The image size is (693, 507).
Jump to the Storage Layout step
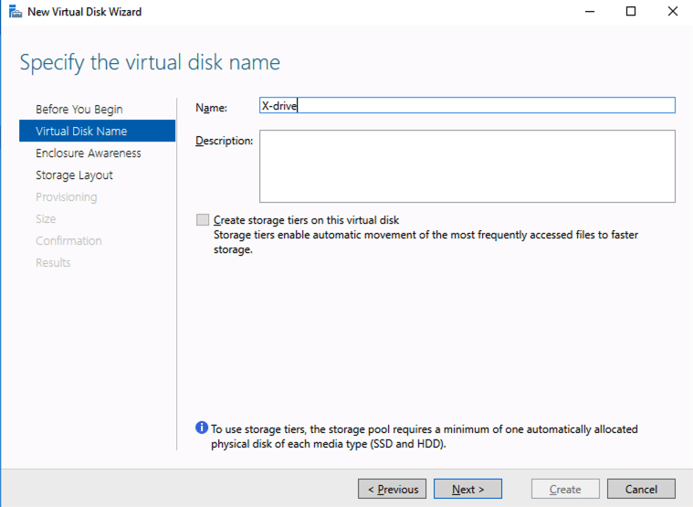[x=74, y=175]
